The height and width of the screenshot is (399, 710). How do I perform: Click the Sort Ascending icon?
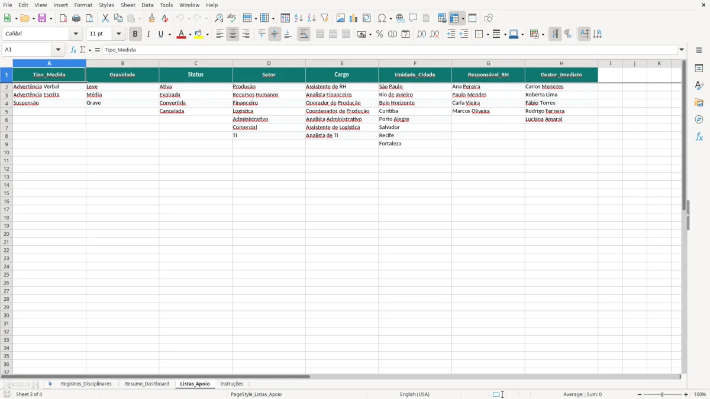(299, 18)
